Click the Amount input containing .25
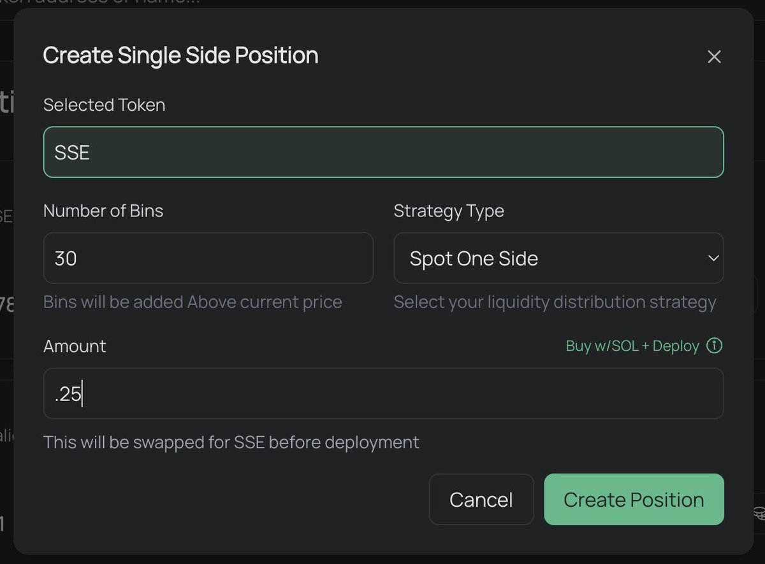The image size is (765, 564). (x=383, y=393)
